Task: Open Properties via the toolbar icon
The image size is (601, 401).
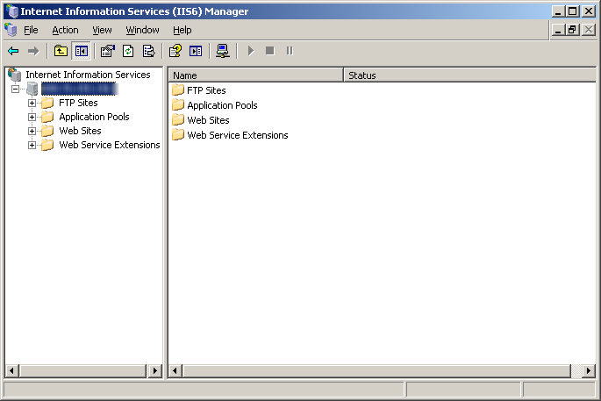Action: [108, 51]
